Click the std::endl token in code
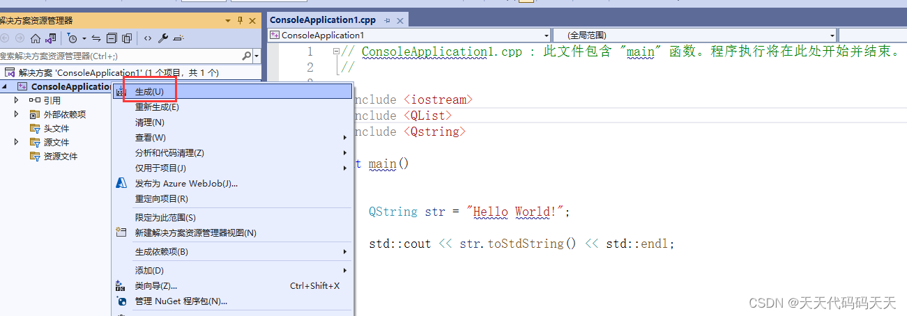Image resolution: width=907 pixels, height=316 pixels. click(x=637, y=244)
